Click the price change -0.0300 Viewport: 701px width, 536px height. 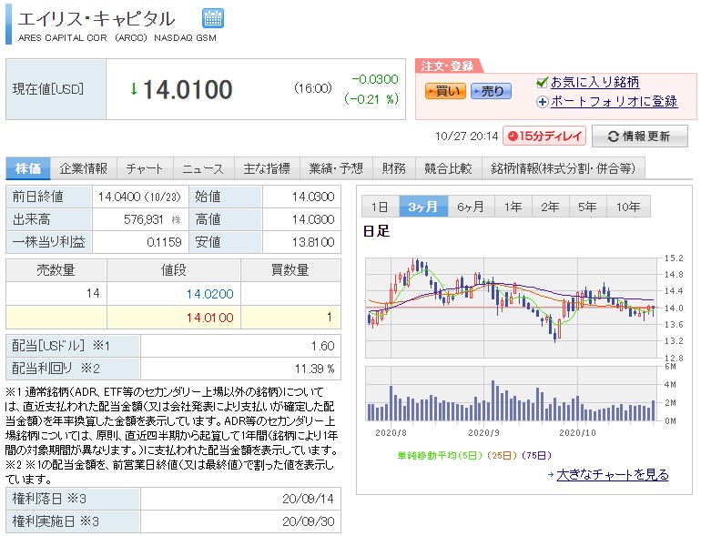[x=375, y=79]
